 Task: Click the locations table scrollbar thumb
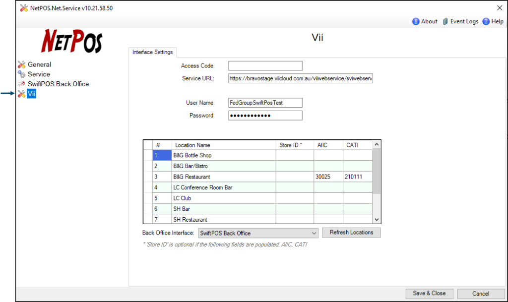(377, 171)
